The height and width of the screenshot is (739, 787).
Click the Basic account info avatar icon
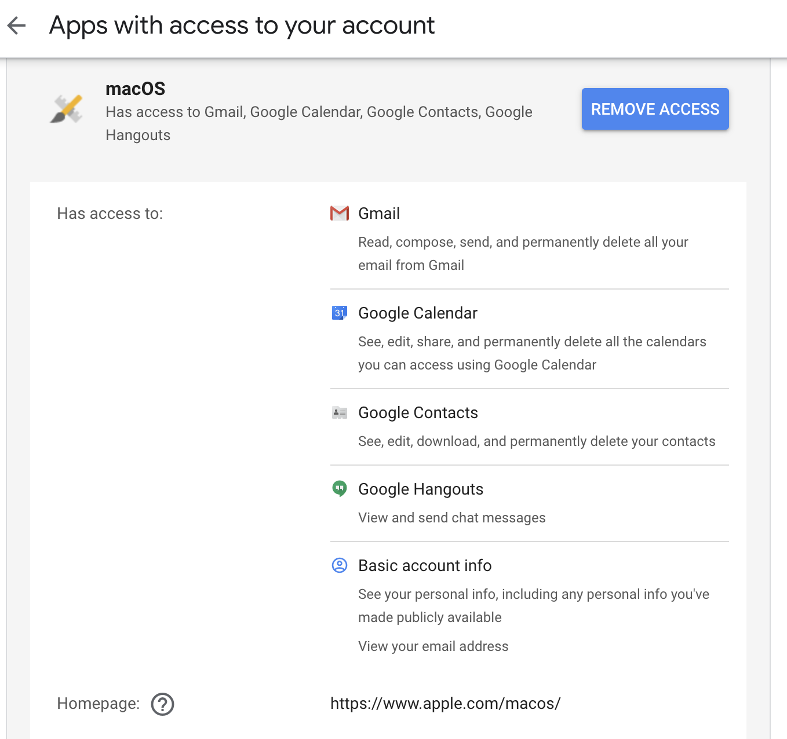[x=340, y=565]
